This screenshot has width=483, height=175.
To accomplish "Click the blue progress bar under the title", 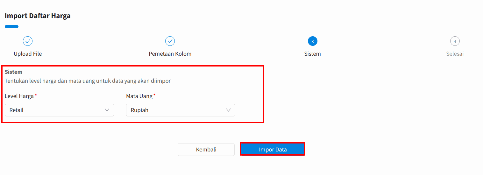I will [x=11, y=27].
